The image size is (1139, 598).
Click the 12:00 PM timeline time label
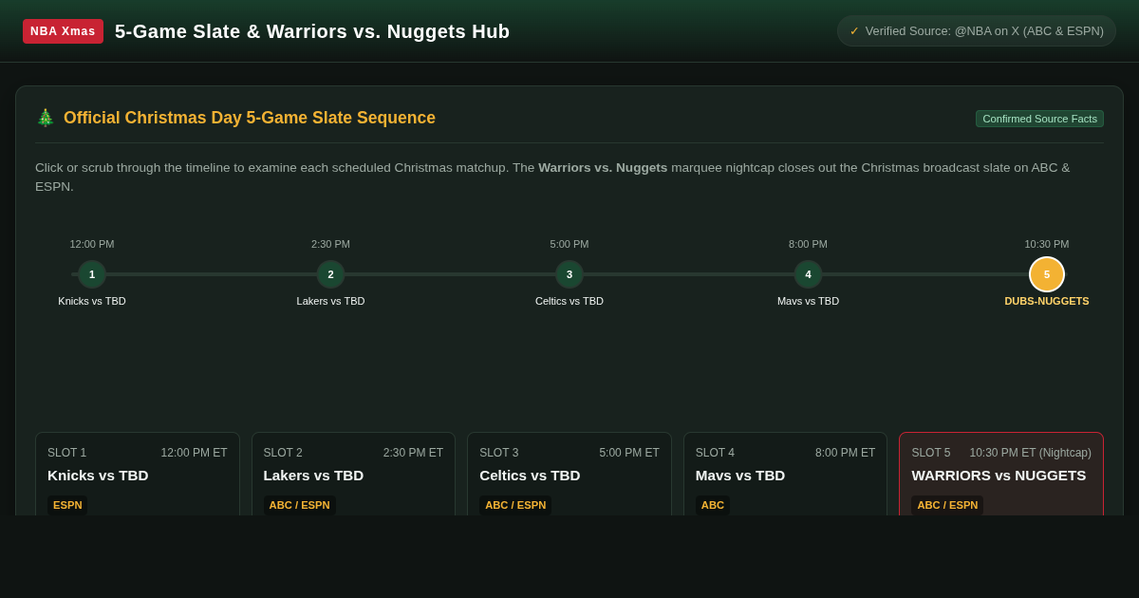[x=92, y=244]
